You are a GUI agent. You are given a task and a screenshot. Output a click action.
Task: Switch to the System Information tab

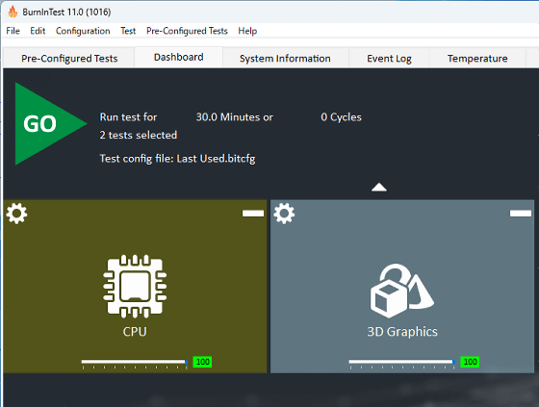coord(285,59)
